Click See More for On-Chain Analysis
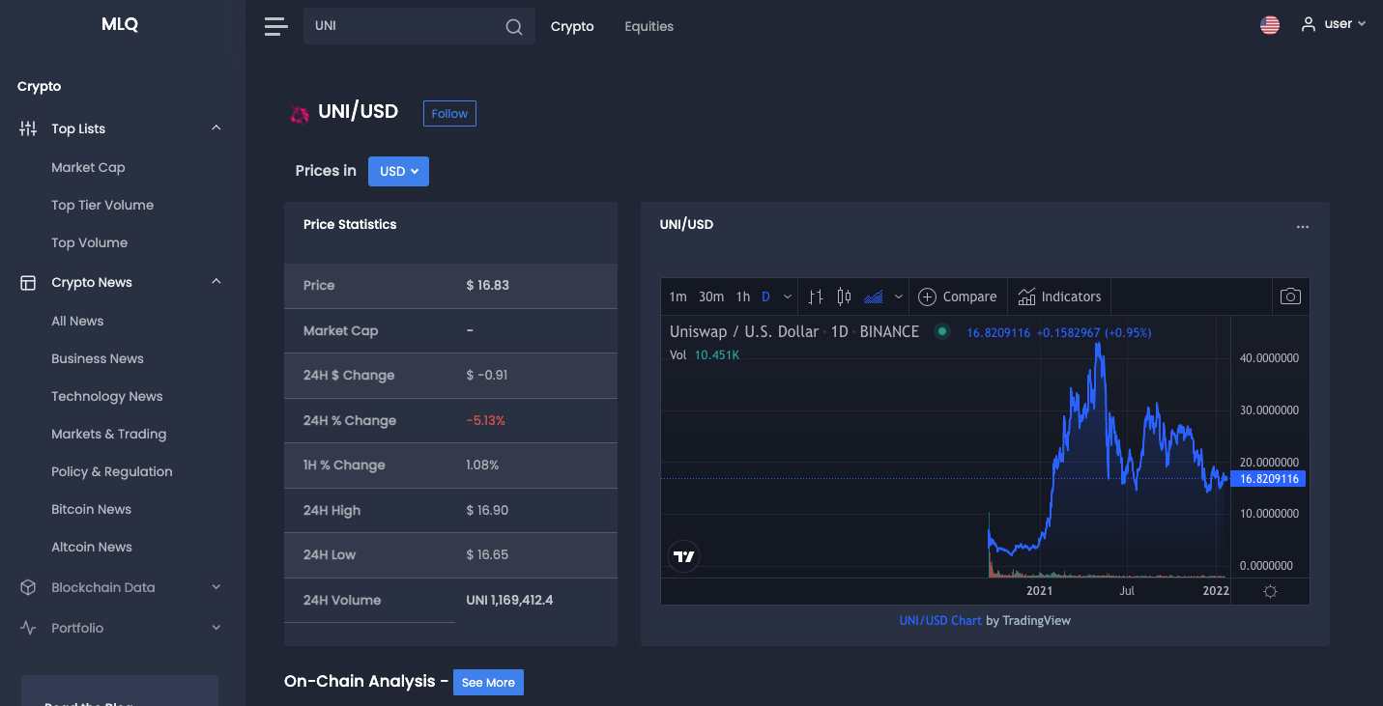This screenshot has height=706, width=1383. point(488,683)
